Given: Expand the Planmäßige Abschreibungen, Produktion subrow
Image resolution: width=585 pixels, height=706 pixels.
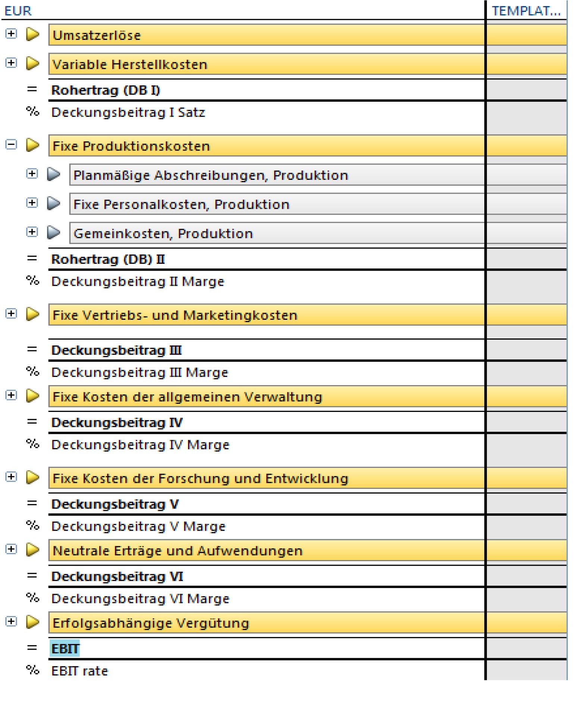Looking at the screenshot, I should (x=32, y=174).
